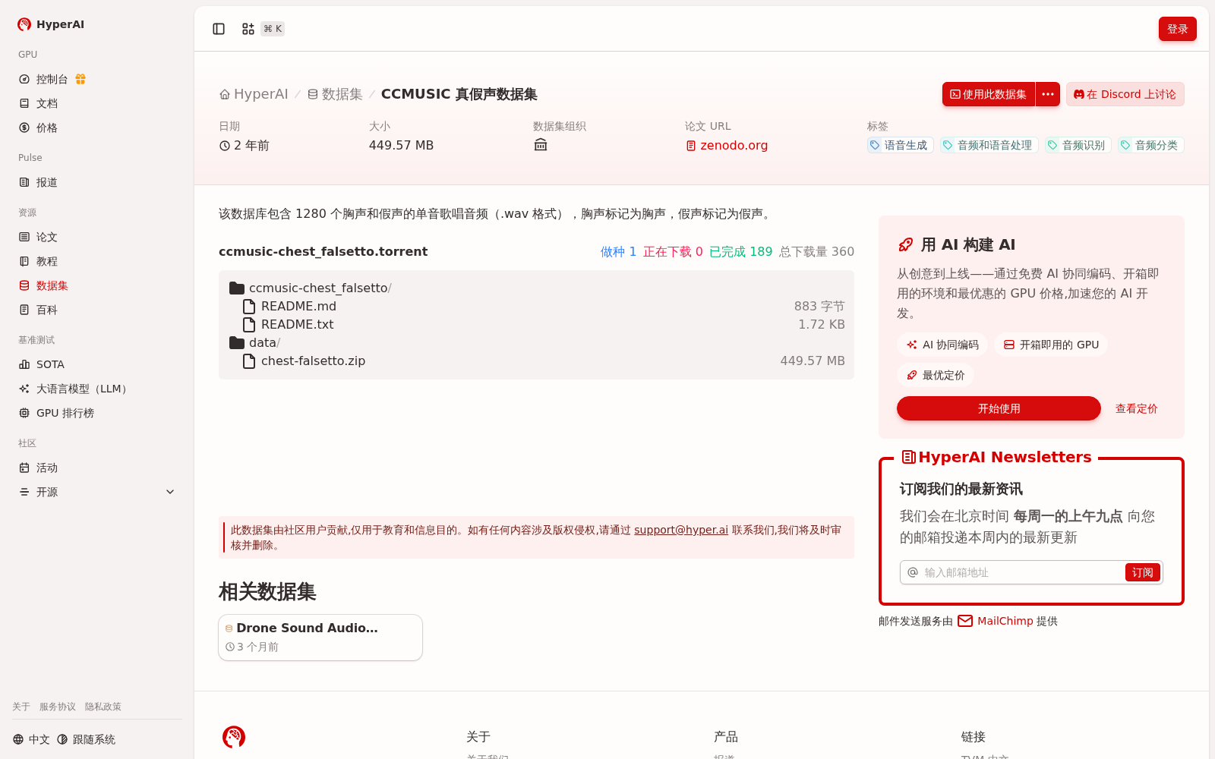Click the ccmusic-chest_falsetto folder icon
The width and height of the screenshot is (1215, 759).
pos(237,288)
